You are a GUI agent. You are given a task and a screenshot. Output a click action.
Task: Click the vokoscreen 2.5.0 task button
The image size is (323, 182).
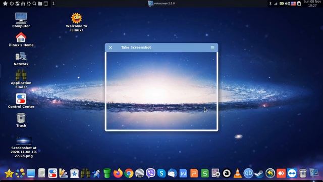[161, 4]
